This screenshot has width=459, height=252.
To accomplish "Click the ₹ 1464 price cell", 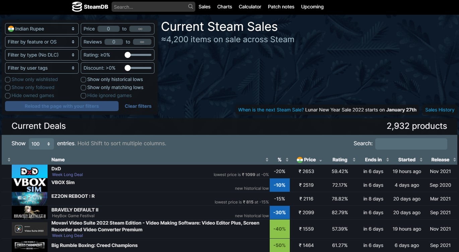I will (306, 245).
